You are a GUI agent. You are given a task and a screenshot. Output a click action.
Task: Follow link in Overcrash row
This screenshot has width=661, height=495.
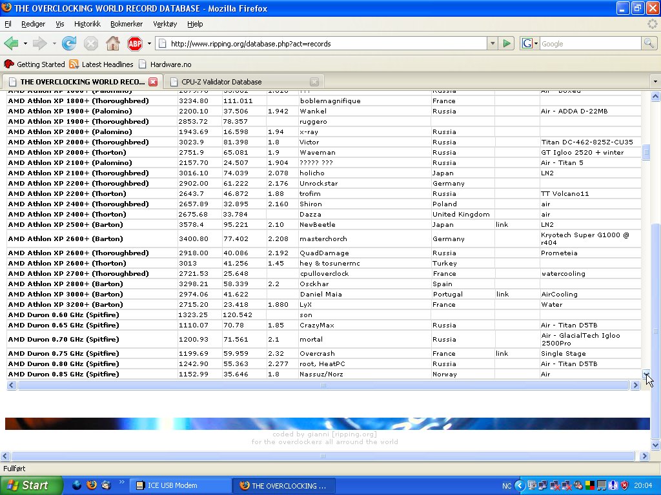tap(502, 354)
